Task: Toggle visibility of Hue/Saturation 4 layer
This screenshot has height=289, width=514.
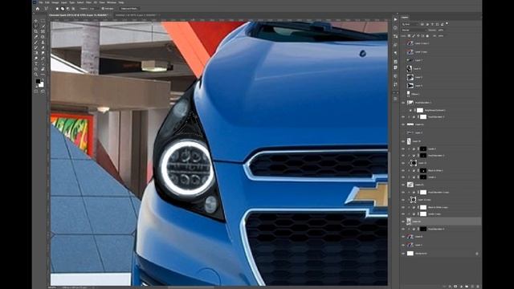Action: point(403,229)
